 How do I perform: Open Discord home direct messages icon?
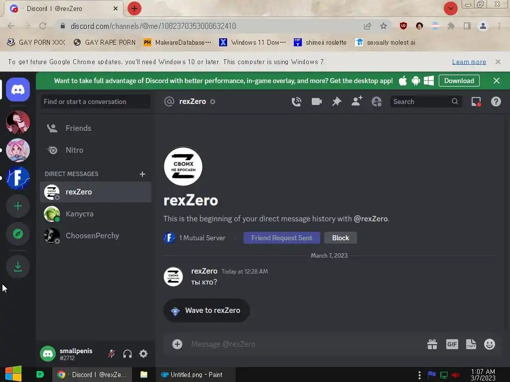coord(18,90)
